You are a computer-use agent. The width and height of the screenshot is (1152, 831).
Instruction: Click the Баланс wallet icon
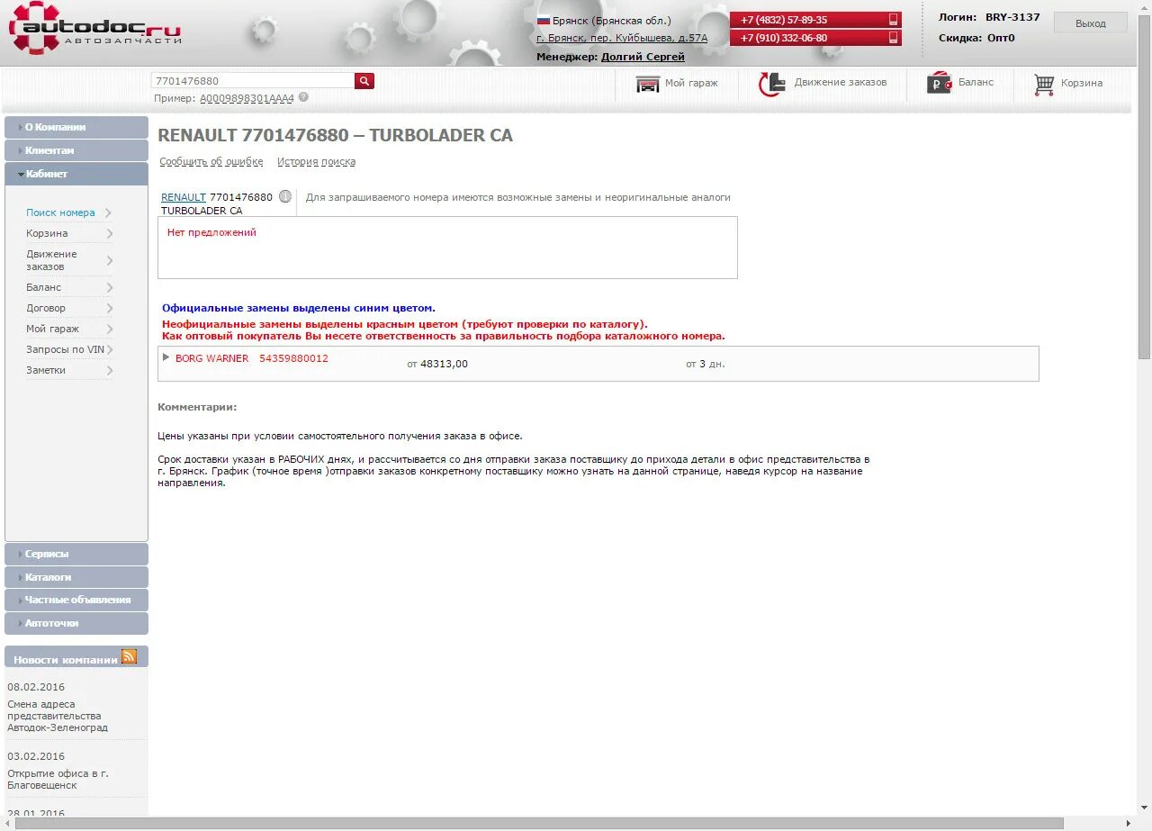940,83
